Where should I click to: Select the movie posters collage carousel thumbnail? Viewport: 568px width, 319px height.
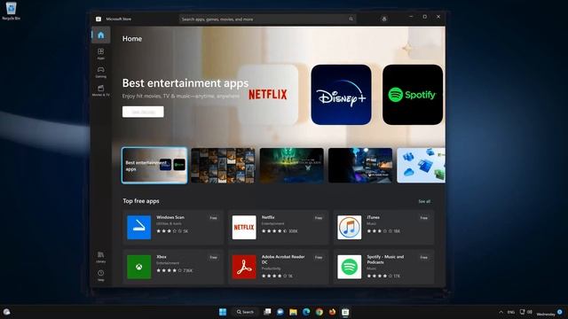click(x=223, y=166)
